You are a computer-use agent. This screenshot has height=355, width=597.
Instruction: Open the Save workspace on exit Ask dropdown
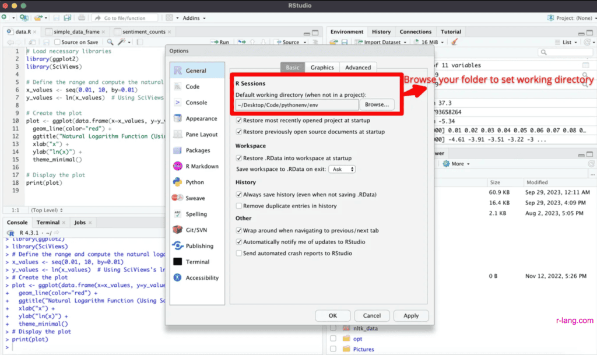point(342,169)
